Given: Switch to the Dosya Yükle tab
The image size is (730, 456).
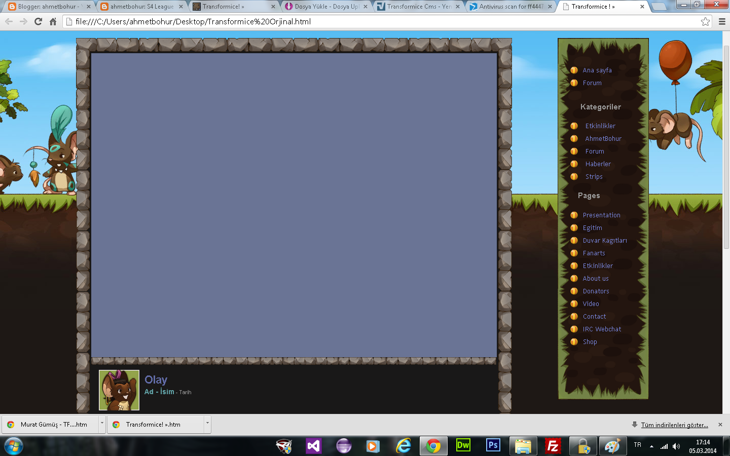Looking at the screenshot, I should pos(326,7).
